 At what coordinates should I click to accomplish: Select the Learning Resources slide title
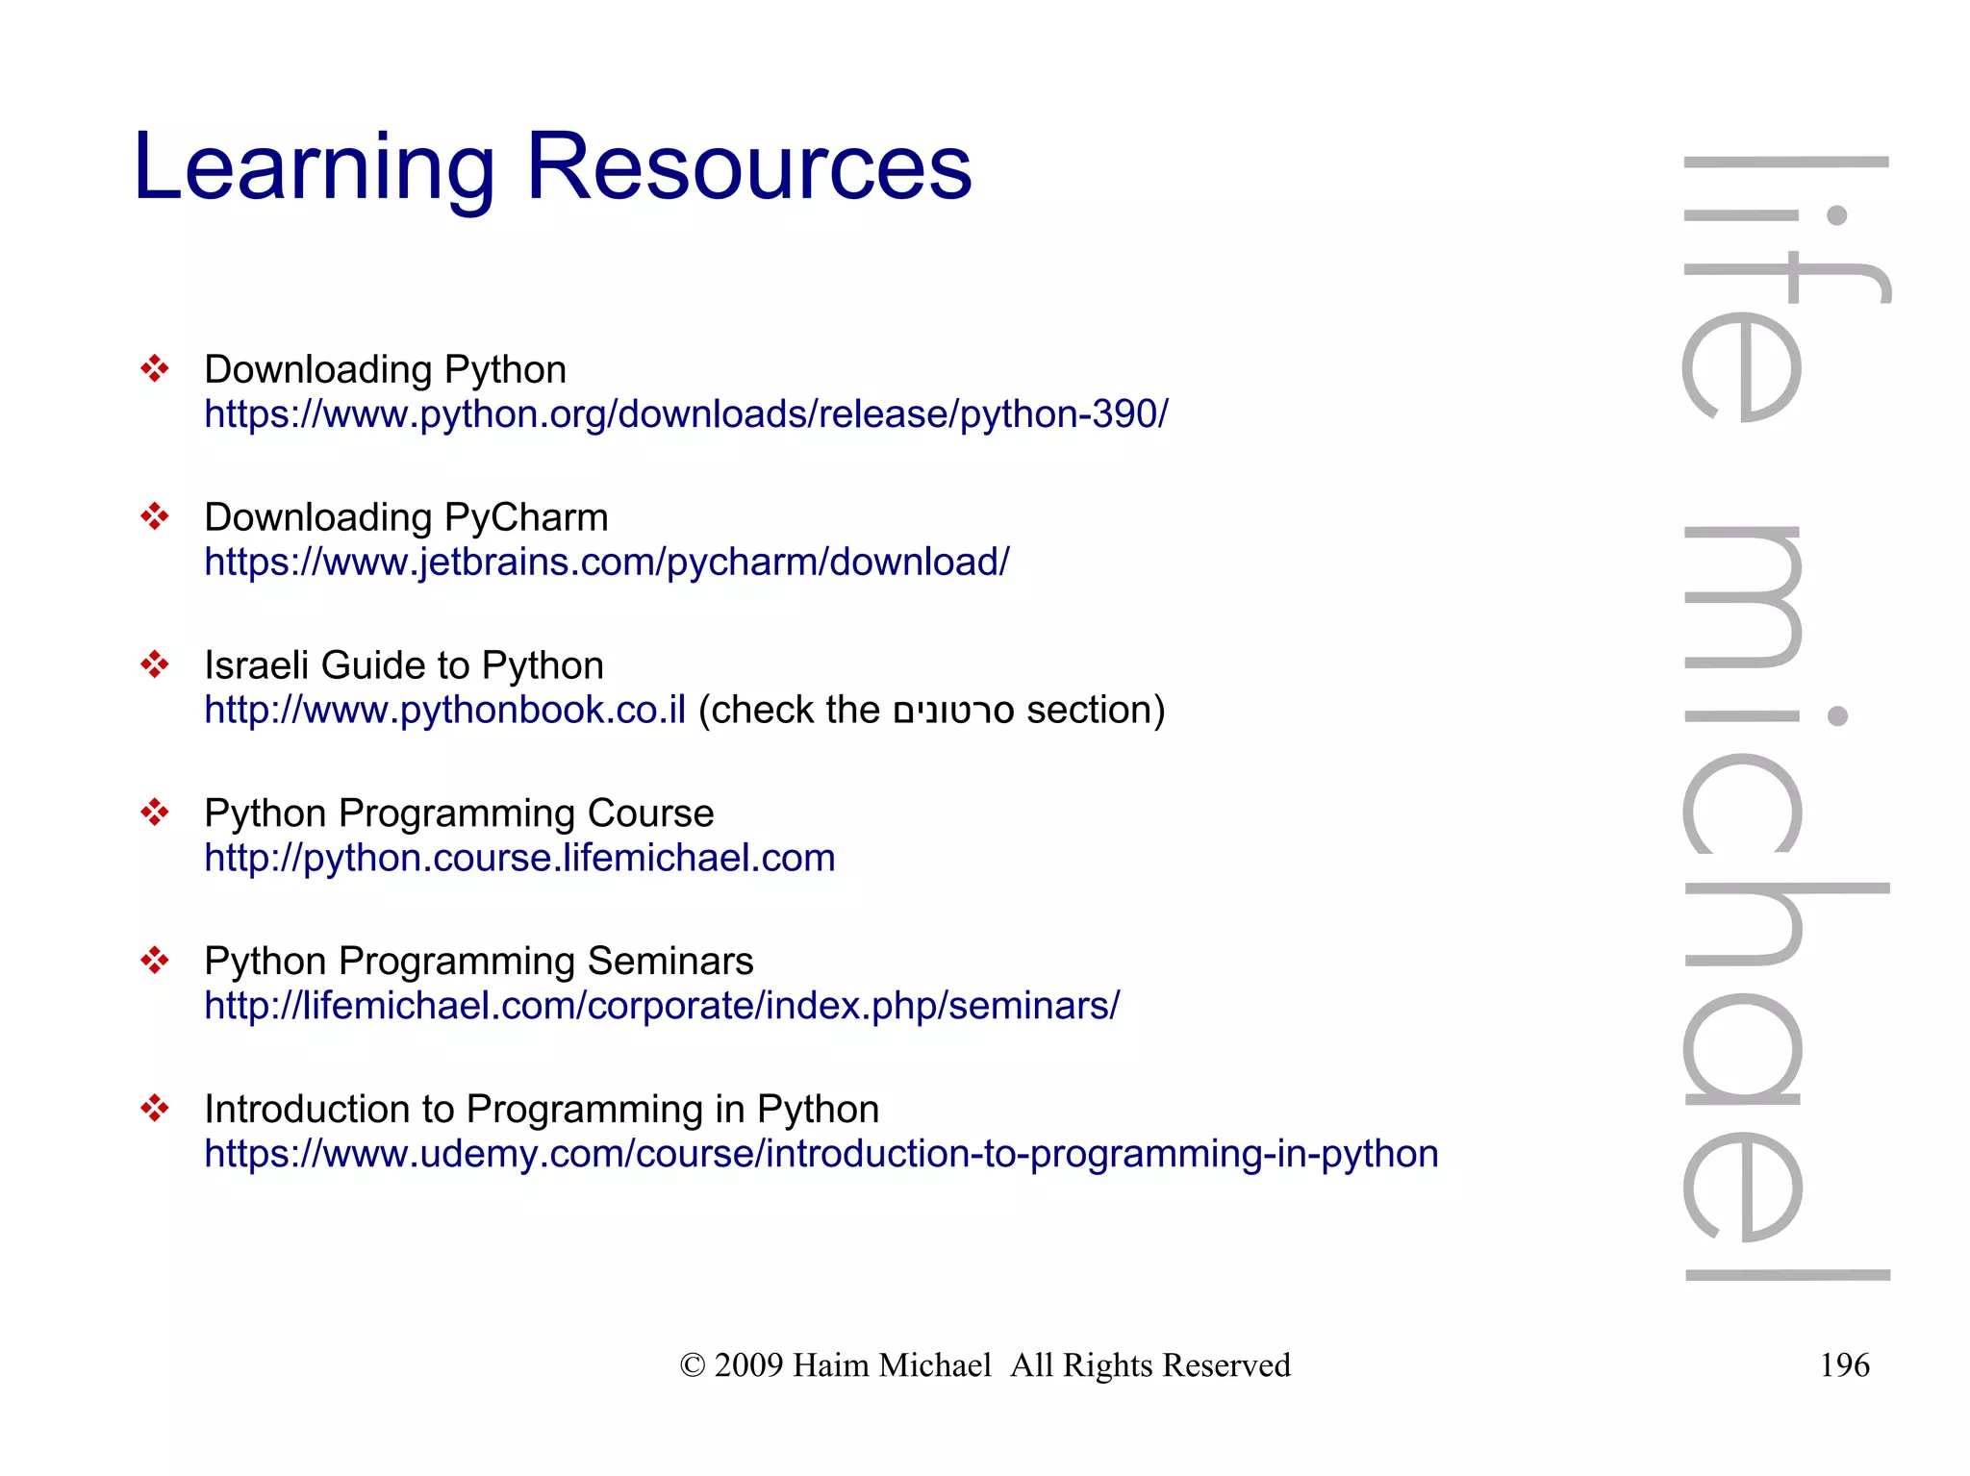click(552, 167)
